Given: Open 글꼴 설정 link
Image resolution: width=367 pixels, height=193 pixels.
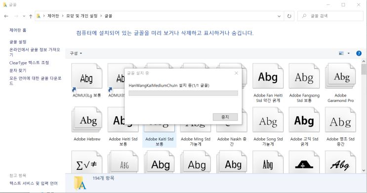Looking at the screenshot, I should (18, 42).
